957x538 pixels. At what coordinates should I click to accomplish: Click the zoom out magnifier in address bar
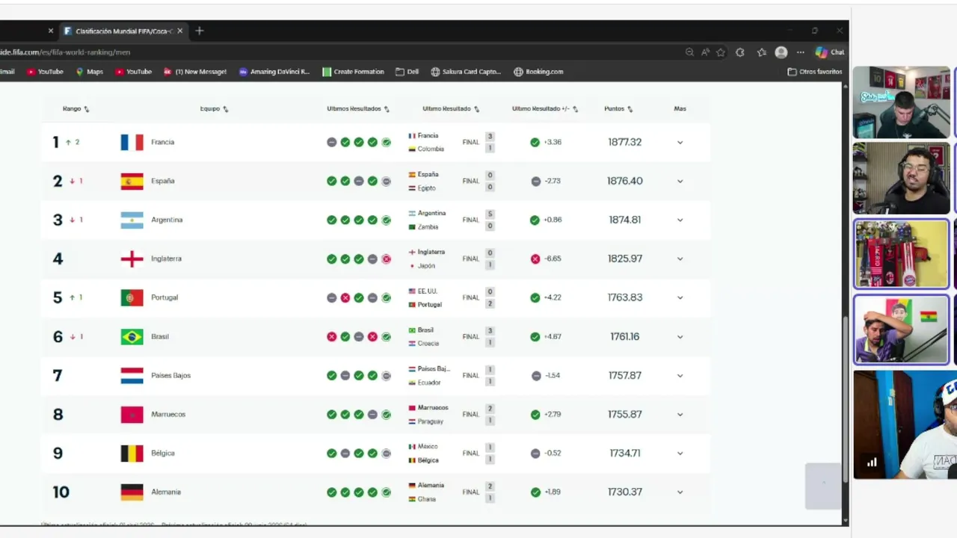pyautogui.click(x=689, y=52)
